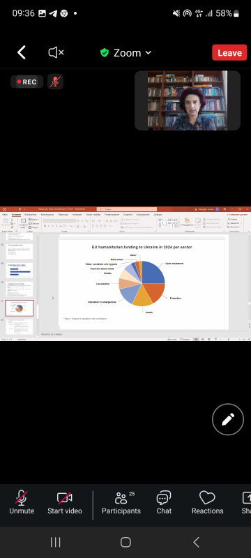This screenshot has width=251, height=558.
Task: Tap the Share icon at toolbar edge
Action: [246, 502]
